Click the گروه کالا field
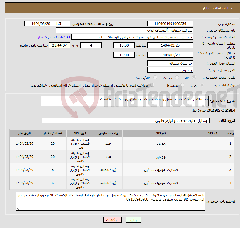 click(126, 121)
